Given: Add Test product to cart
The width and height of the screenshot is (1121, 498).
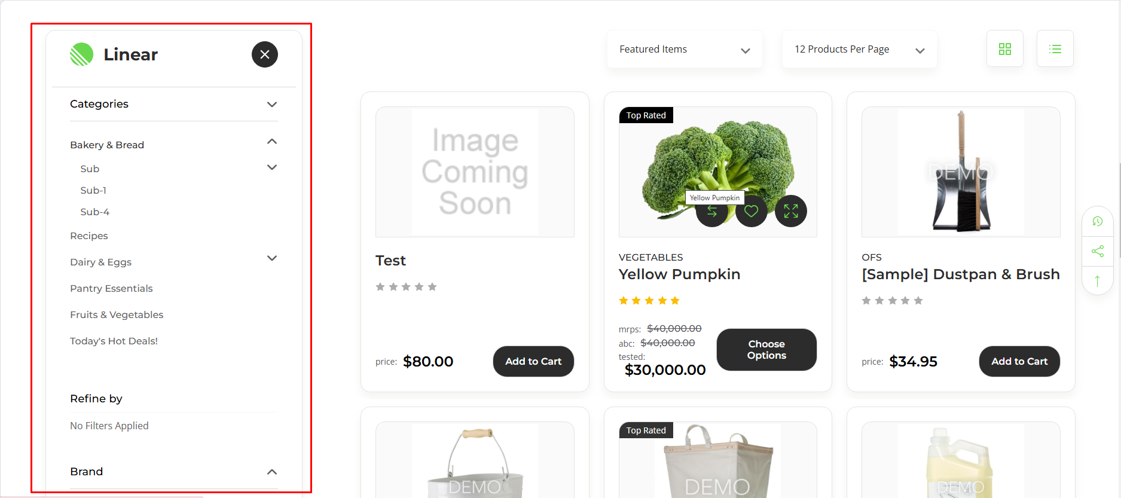Looking at the screenshot, I should 533,361.
